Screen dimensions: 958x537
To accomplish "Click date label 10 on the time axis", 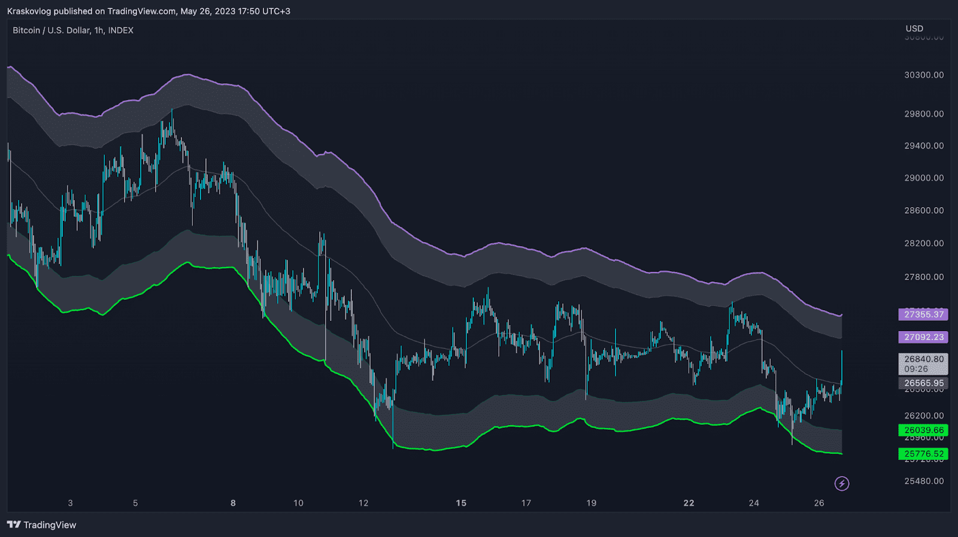I will click(x=298, y=503).
